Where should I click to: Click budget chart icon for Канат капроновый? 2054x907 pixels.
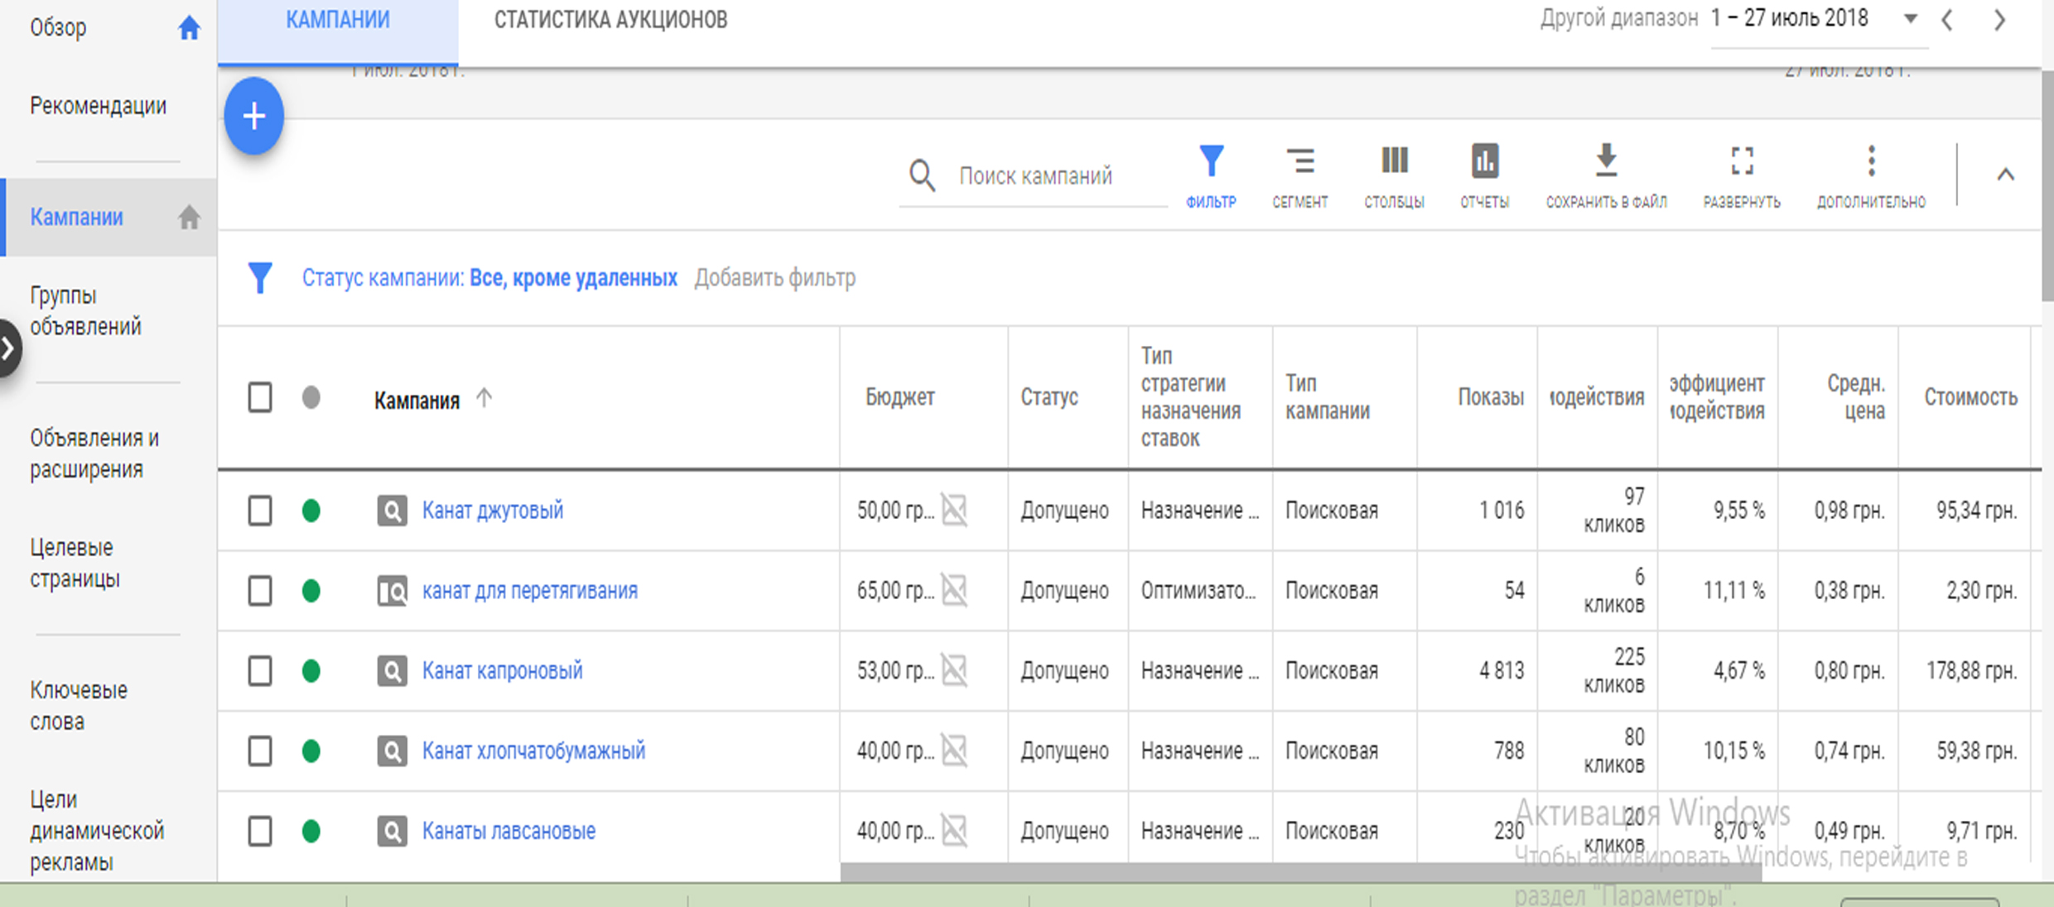954,670
